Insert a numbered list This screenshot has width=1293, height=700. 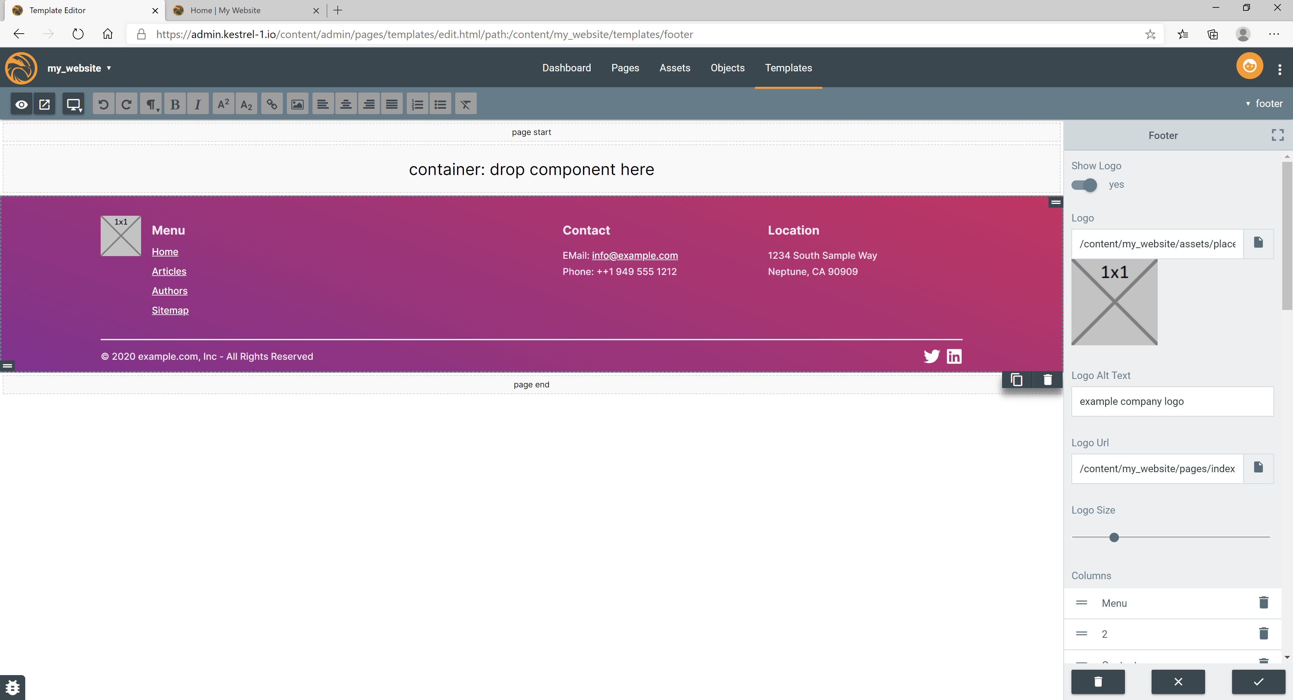tap(417, 104)
